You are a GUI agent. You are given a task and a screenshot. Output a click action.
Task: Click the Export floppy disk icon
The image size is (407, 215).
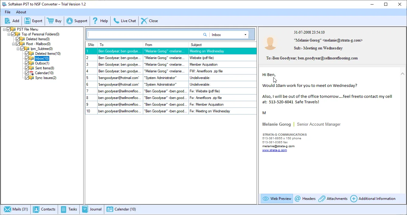(27, 21)
